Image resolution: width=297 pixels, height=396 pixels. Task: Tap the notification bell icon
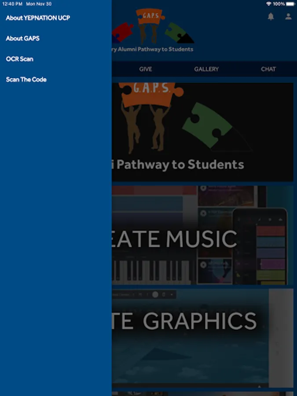[x=271, y=17]
